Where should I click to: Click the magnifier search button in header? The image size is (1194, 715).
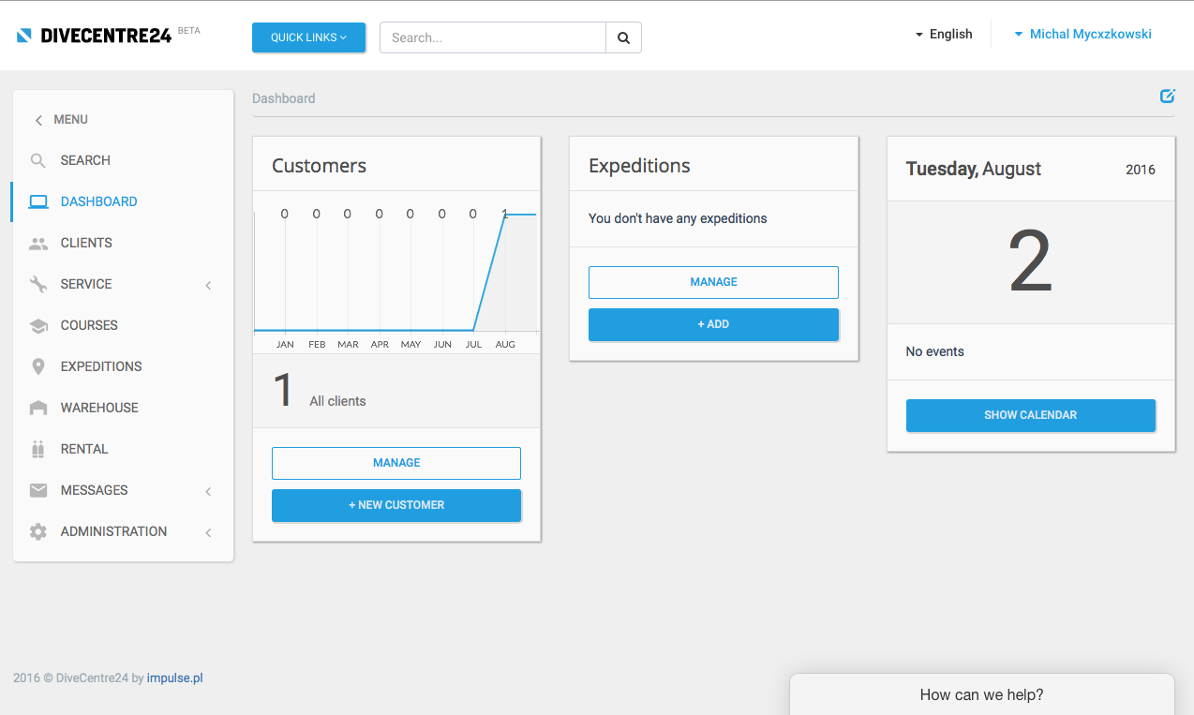pyautogui.click(x=623, y=38)
